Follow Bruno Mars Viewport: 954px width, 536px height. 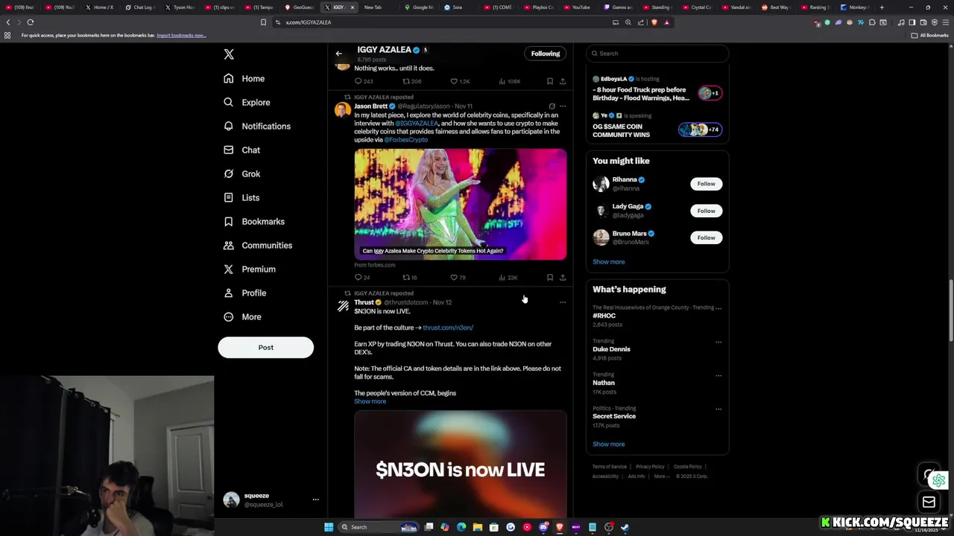point(706,237)
